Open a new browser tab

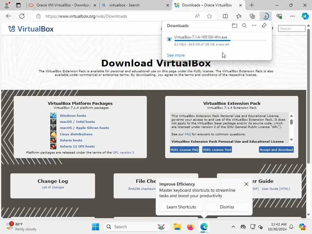252,5
